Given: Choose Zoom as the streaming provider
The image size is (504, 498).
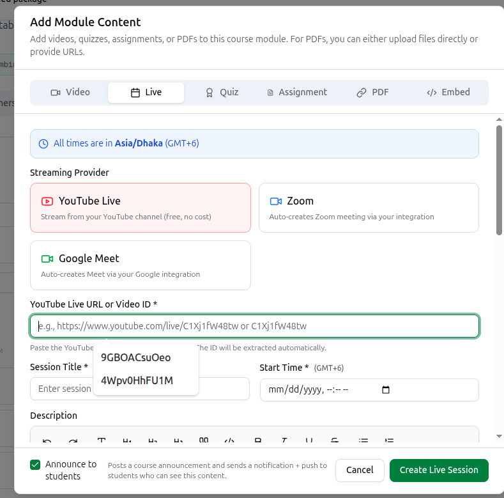Looking at the screenshot, I should pos(369,208).
